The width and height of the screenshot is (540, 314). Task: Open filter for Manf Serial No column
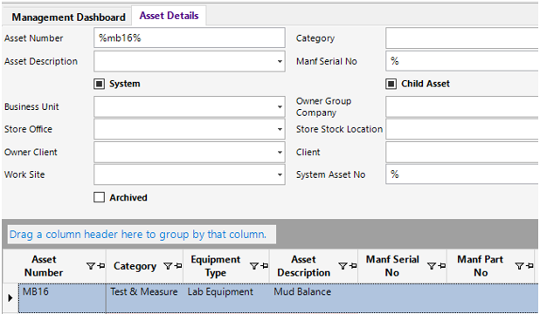click(x=431, y=266)
